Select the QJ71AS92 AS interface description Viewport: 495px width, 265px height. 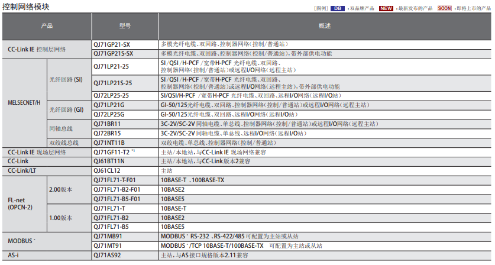point(204,255)
